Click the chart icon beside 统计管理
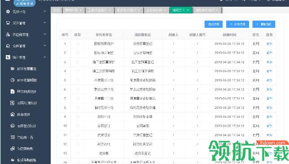 pos(8,57)
